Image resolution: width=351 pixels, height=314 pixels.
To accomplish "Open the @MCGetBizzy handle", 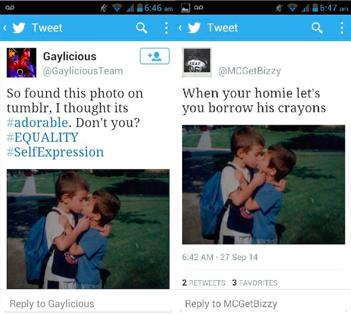I will [250, 71].
